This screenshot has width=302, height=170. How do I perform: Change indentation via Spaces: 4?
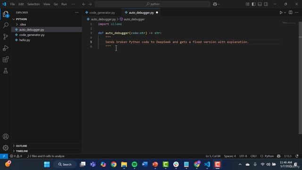click(x=230, y=156)
